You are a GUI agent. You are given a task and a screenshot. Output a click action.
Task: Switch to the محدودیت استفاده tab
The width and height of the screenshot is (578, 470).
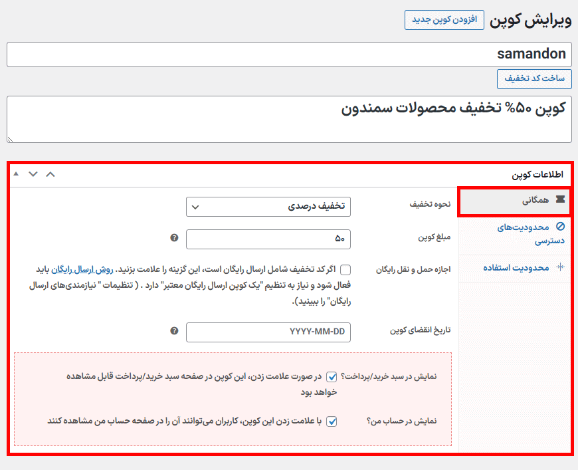point(516,267)
